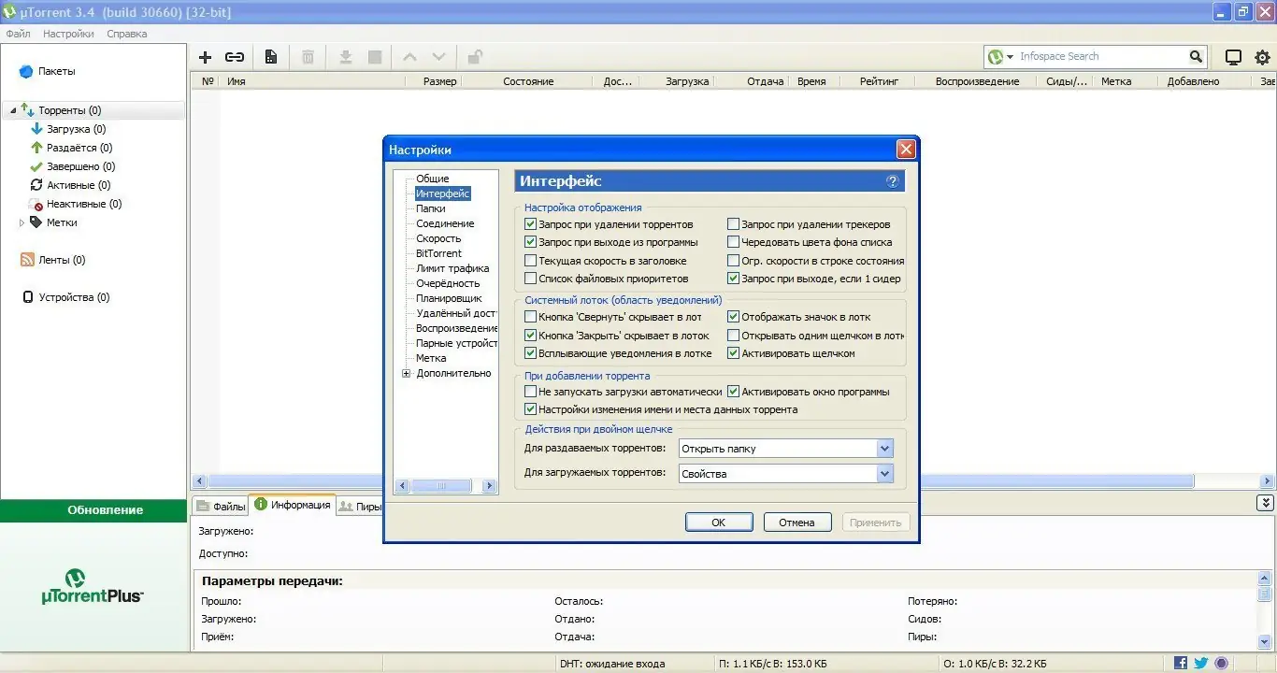Screen dimensions: 1277x673
Task: Open 'Для загружаемых торрентов' dropdown
Action: click(786, 474)
